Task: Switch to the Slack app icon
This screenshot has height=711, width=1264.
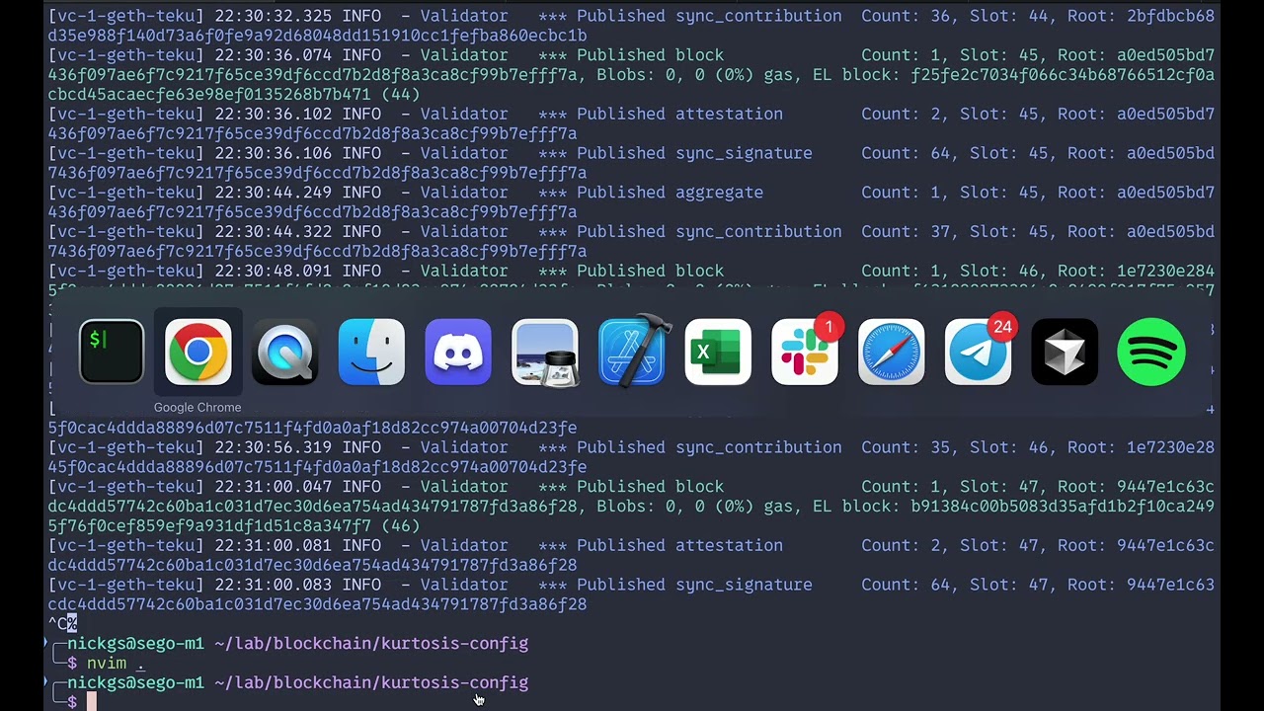Action: point(805,352)
